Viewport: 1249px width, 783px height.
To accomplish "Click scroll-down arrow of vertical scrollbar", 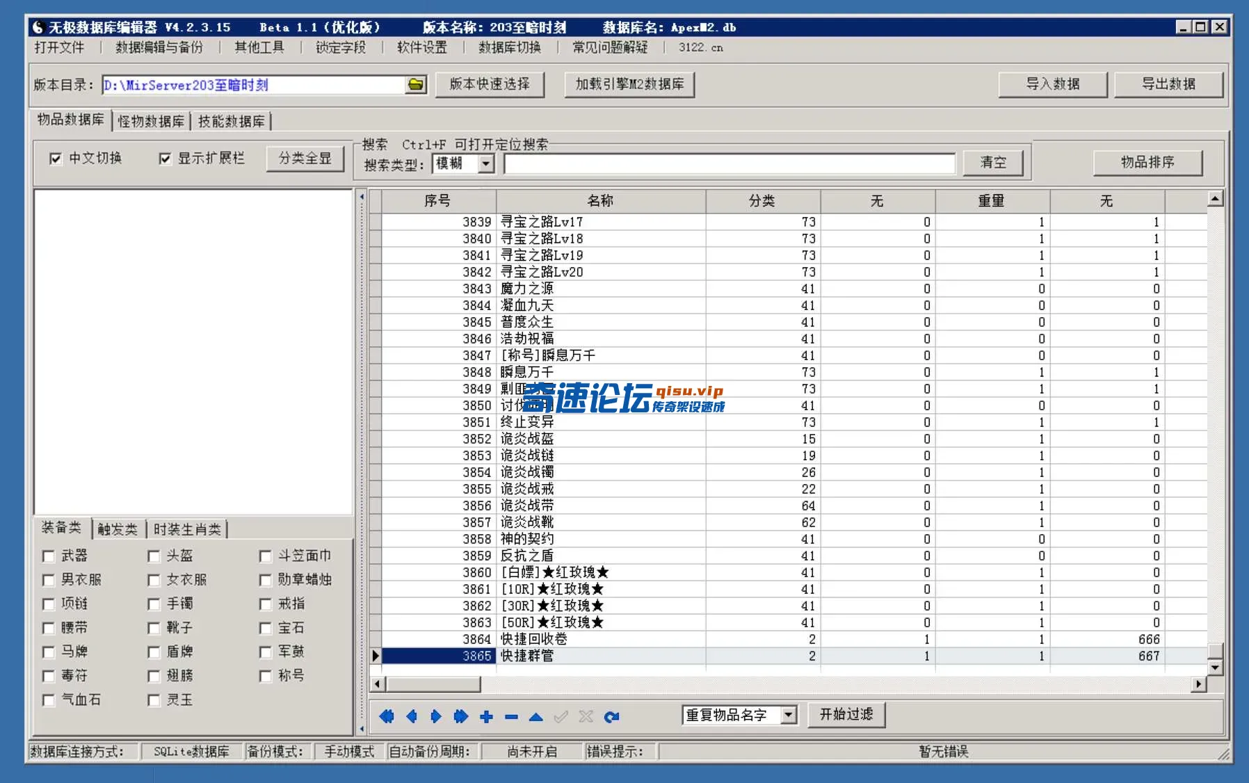I will tap(1215, 668).
